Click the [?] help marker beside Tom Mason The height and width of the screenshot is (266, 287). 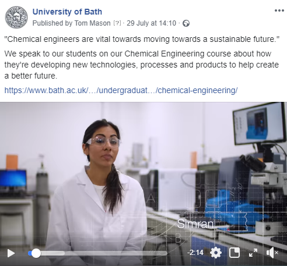pos(117,23)
